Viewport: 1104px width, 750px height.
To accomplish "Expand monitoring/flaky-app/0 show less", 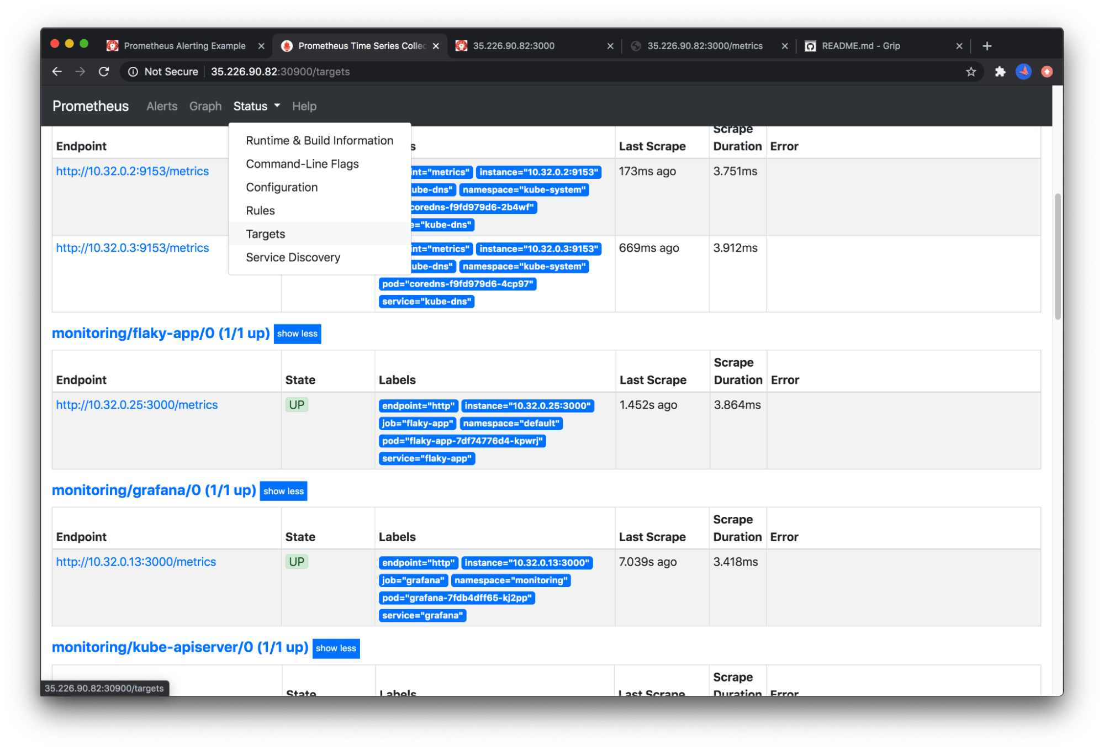I will [x=297, y=333].
